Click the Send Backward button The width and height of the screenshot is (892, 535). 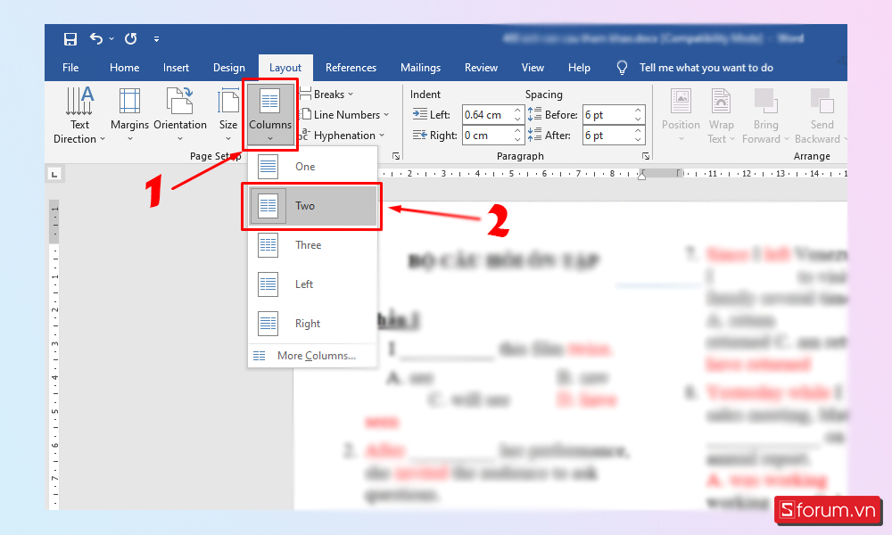point(822,115)
